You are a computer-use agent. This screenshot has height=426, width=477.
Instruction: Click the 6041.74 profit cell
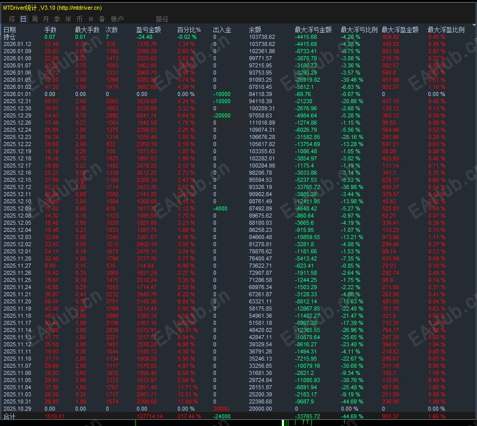[x=147, y=115]
